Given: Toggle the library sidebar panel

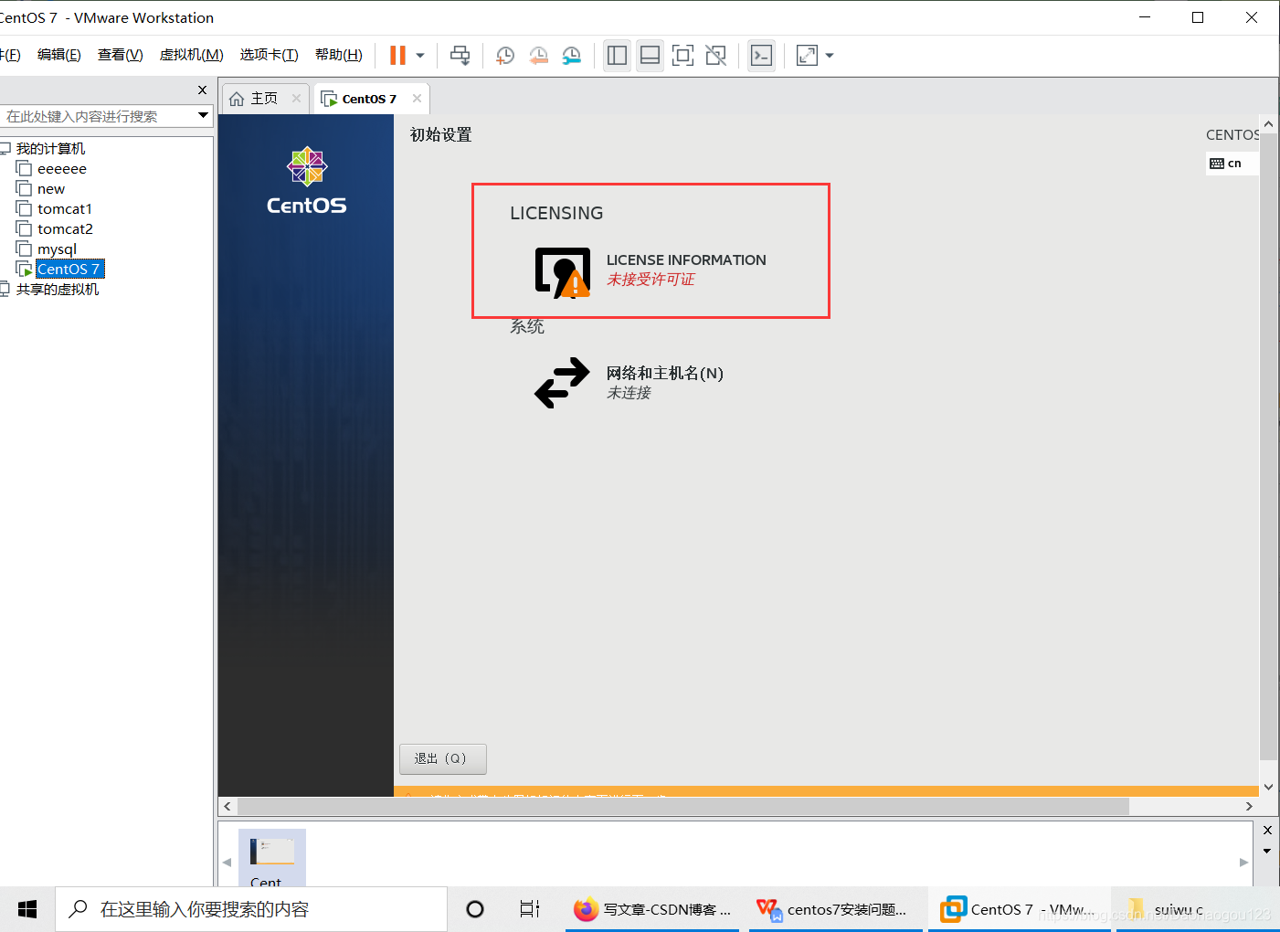Looking at the screenshot, I should click(617, 56).
